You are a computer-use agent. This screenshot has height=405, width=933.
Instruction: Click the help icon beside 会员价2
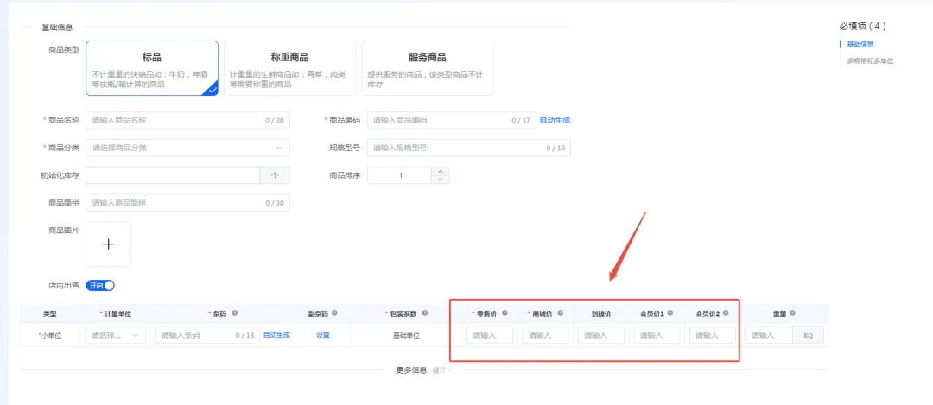[x=726, y=313]
